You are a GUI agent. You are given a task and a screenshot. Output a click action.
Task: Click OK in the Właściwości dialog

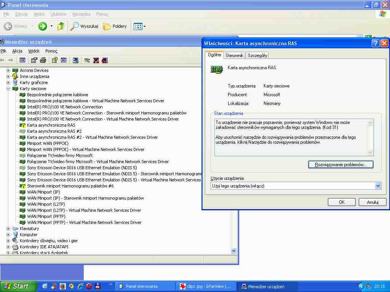(342, 202)
